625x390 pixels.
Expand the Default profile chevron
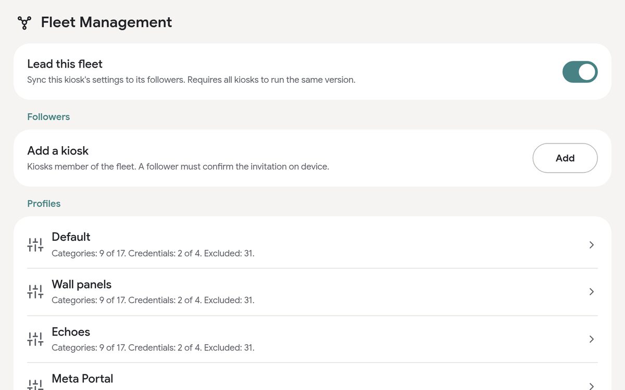tap(591, 245)
